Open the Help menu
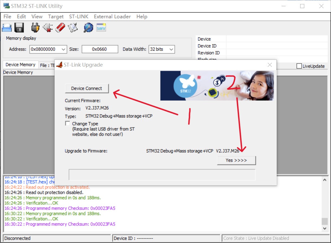The height and width of the screenshot is (243, 331). point(142,17)
